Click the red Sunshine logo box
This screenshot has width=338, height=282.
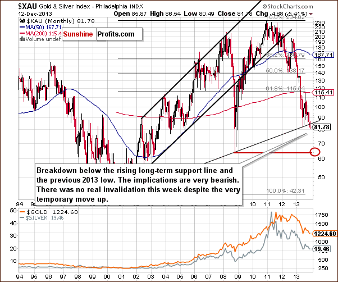(78, 34)
